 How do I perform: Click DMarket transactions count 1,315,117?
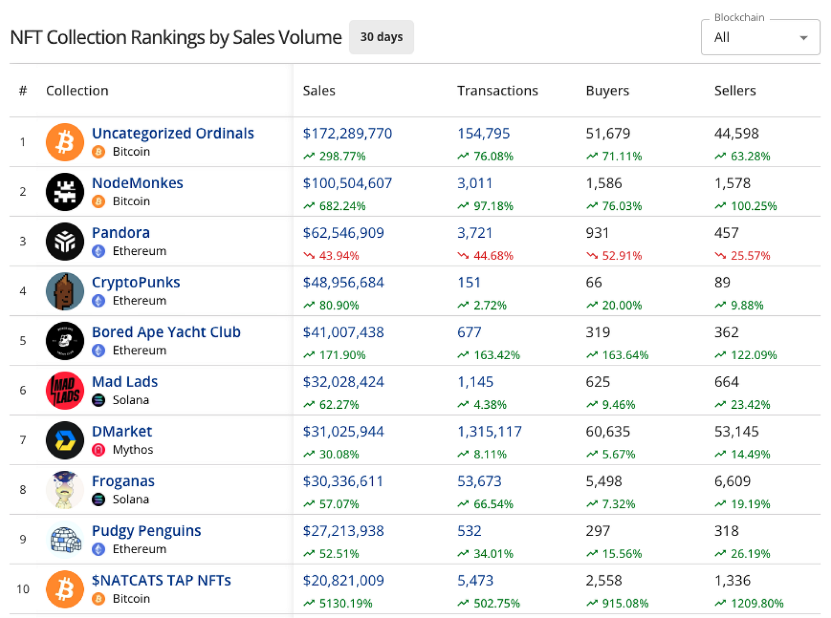(490, 431)
